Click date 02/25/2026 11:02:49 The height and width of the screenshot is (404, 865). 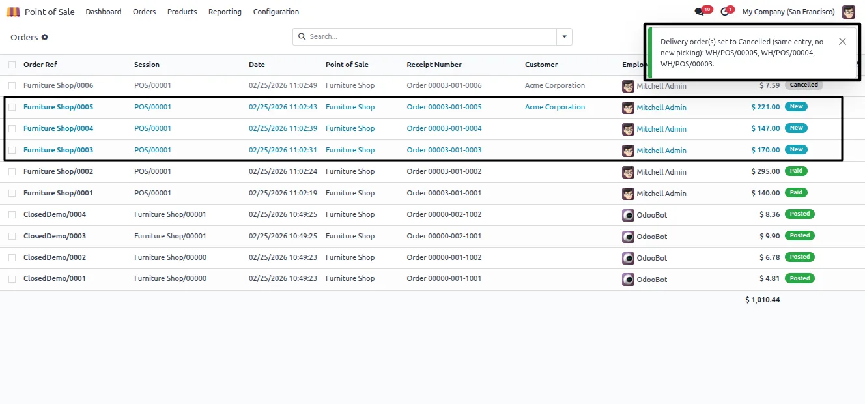point(283,85)
